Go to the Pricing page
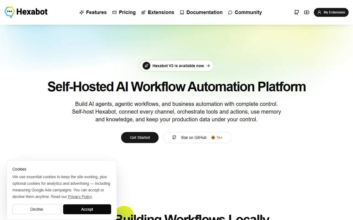This screenshot has height=220, width=353. click(x=124, y=12)
